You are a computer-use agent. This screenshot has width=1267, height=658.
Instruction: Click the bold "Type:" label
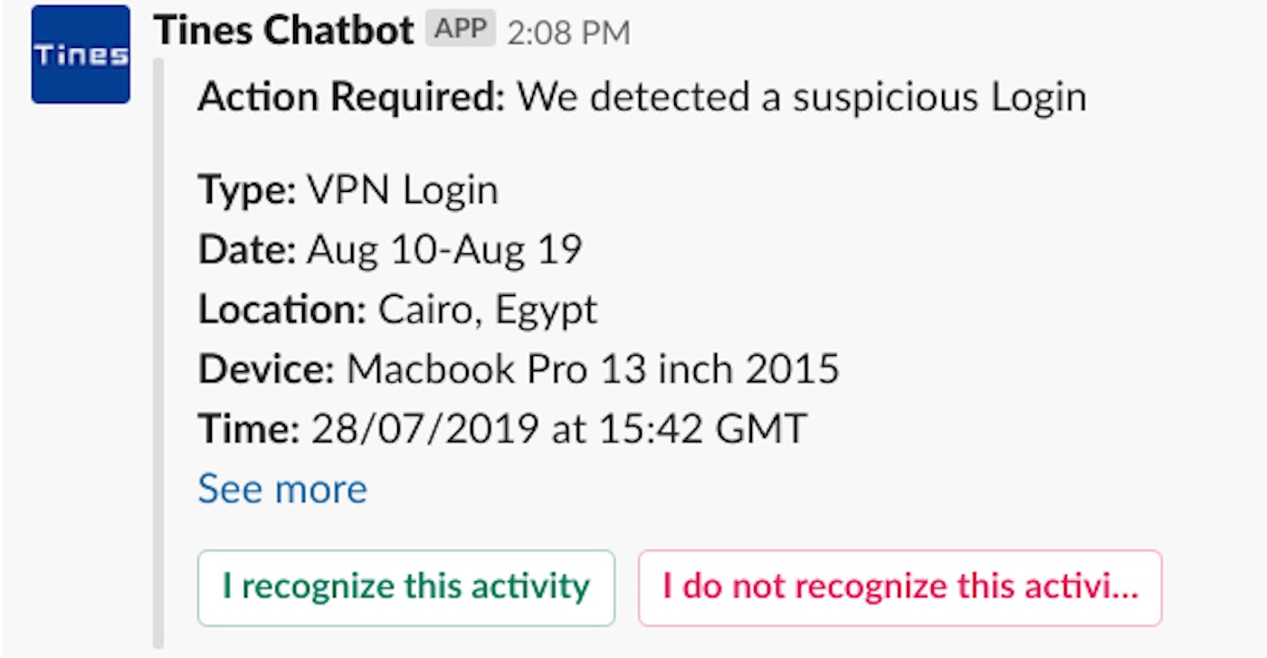(x=247, y=190)
